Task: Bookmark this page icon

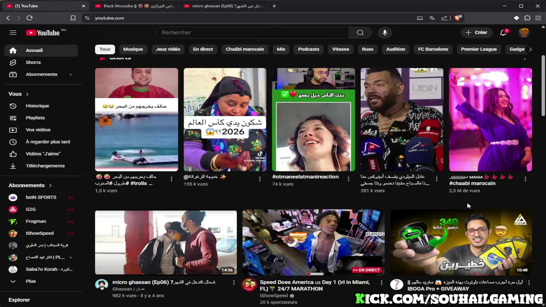Action: point(73,18)
